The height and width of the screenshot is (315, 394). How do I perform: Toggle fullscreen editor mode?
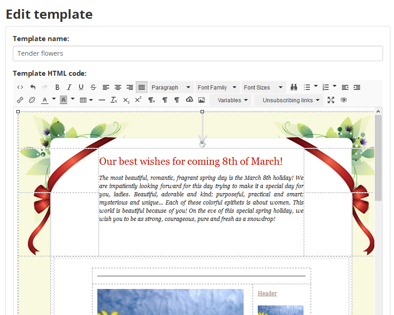point(331,100)
